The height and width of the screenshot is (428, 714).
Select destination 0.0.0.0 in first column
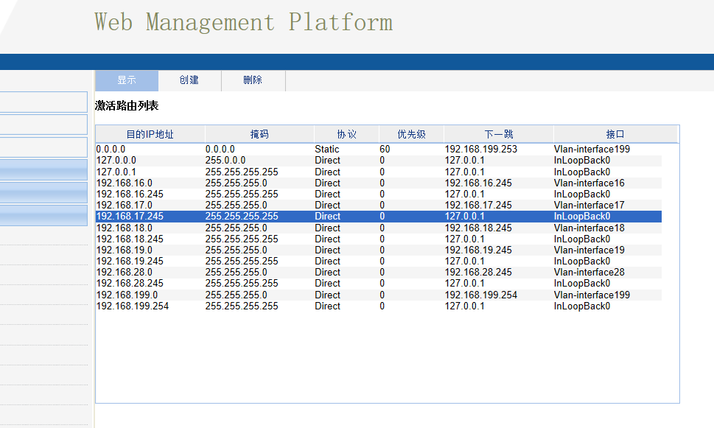coord(111,150)
